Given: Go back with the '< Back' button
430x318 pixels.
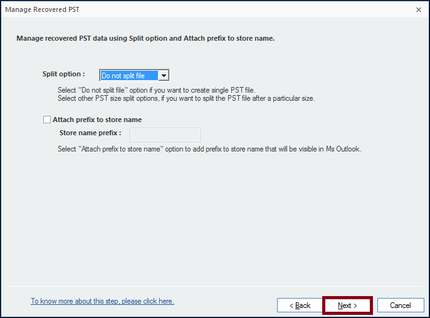Looking at the screenshot, I should (x=300, y=305).
